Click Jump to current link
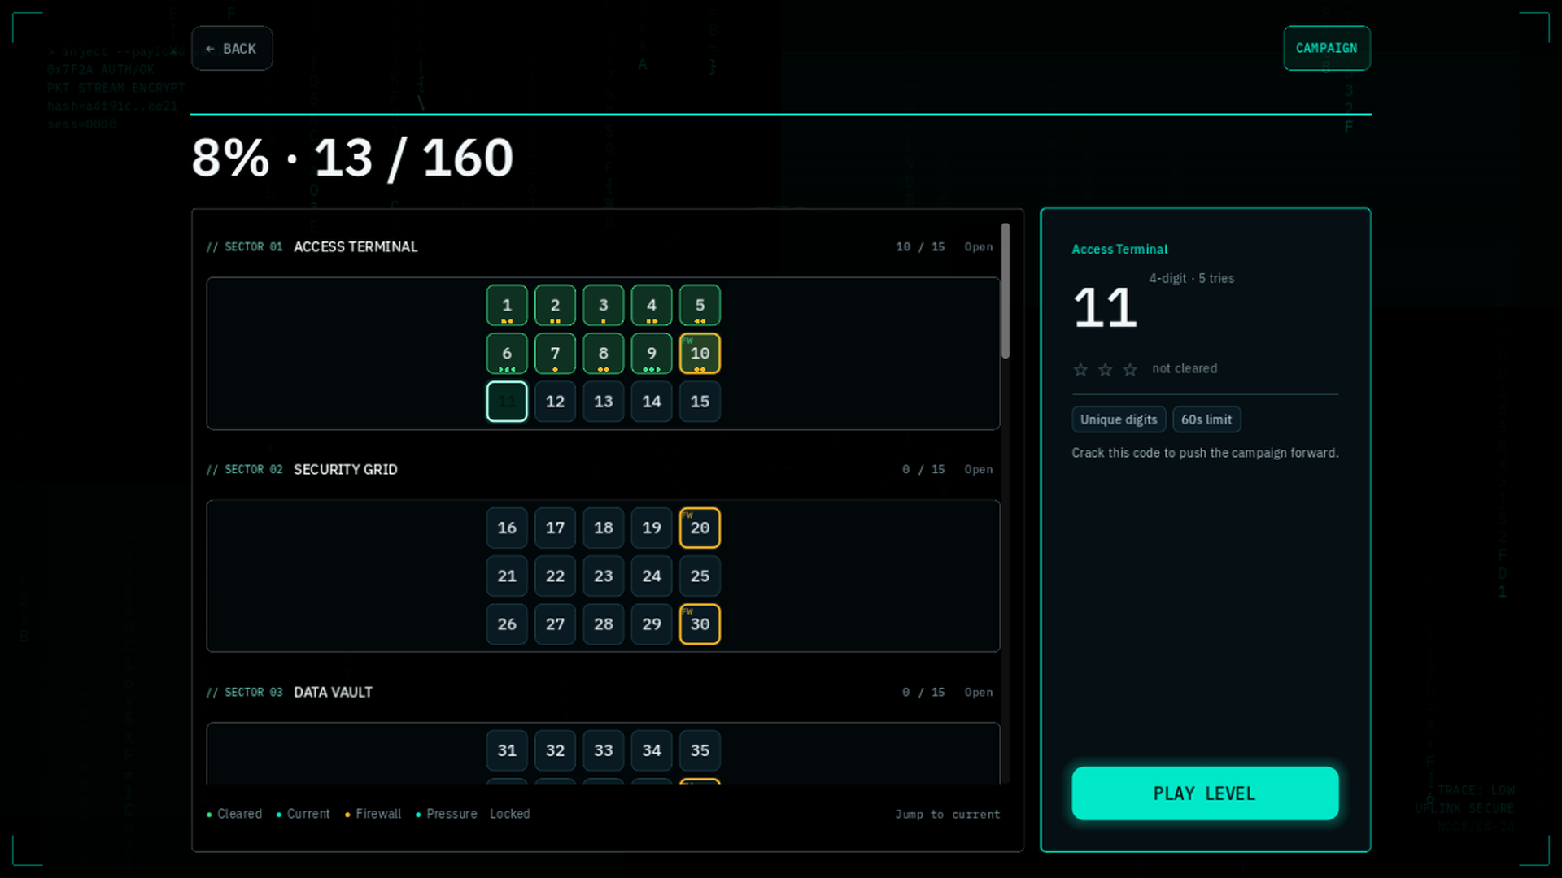Viewport: 1562px width, 878px height. (948, 814)
